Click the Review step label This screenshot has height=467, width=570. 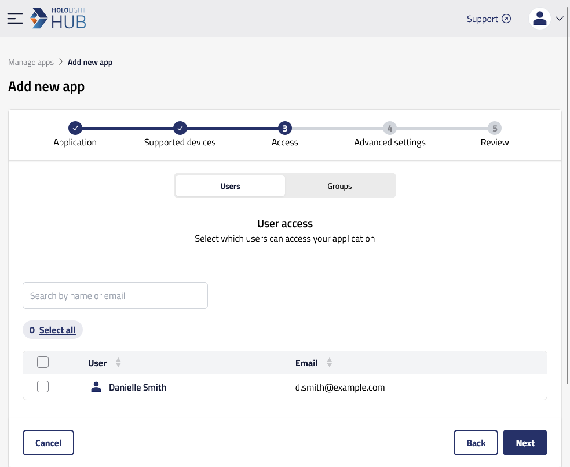pyautogui.click(x=495, y=143)
